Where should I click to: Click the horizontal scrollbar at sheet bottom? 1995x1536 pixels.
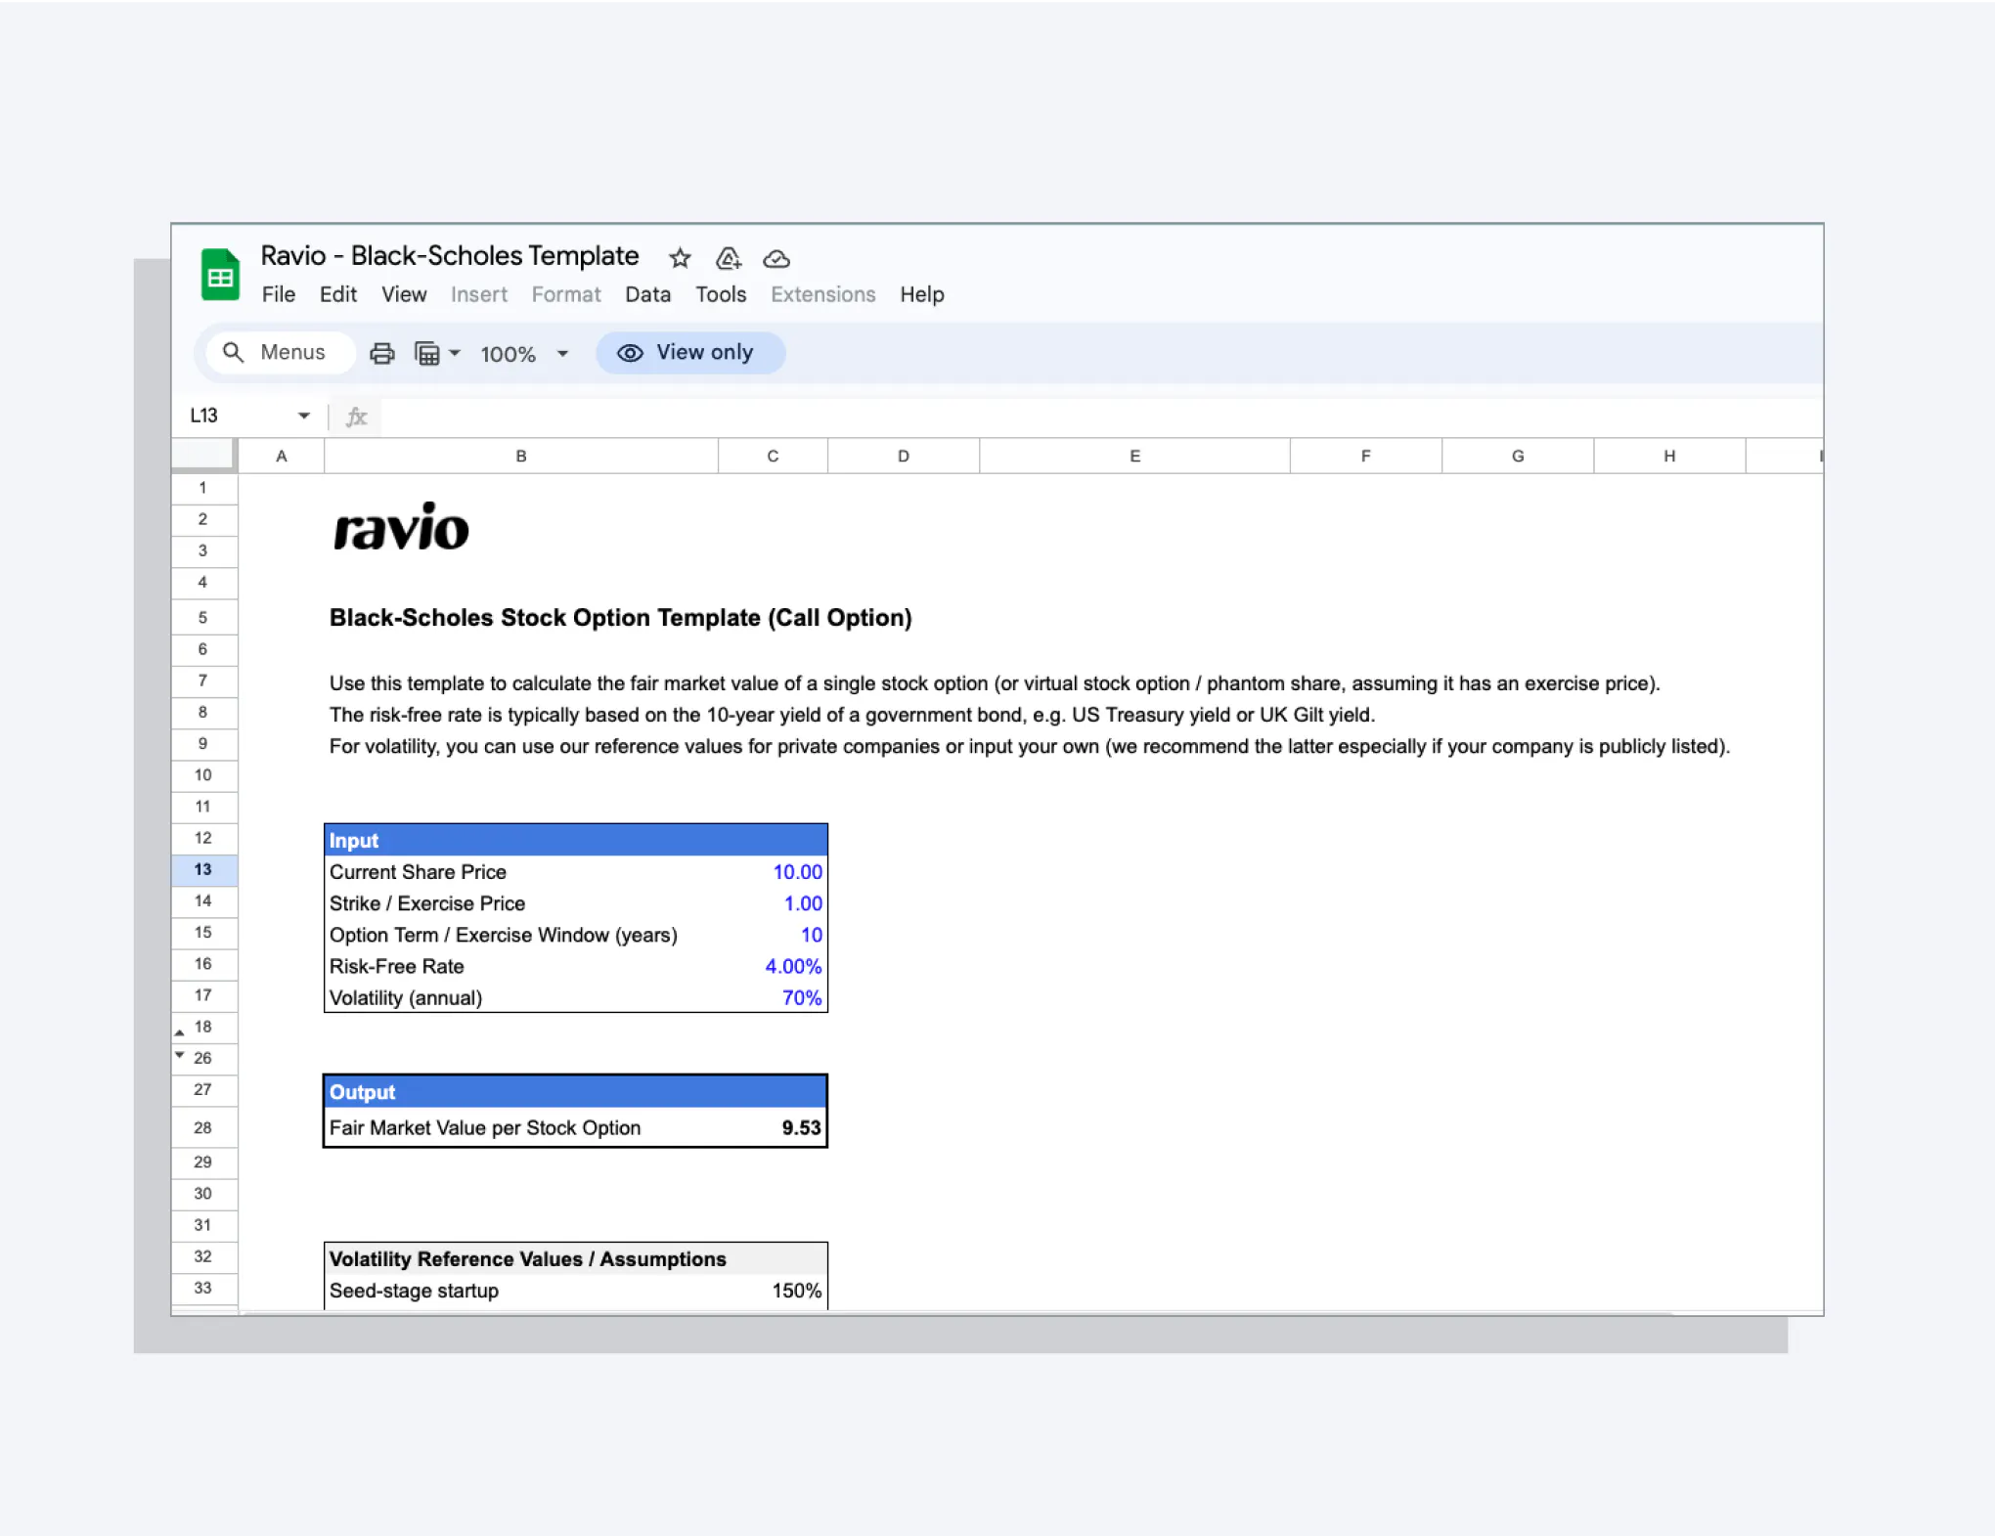[x=958, y=1313]
